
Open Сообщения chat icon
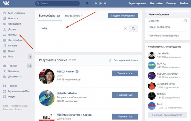[5, 24]
